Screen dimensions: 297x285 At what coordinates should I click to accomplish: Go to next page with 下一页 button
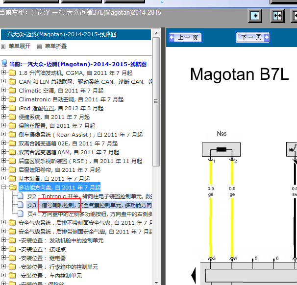[x=253, y=37]
